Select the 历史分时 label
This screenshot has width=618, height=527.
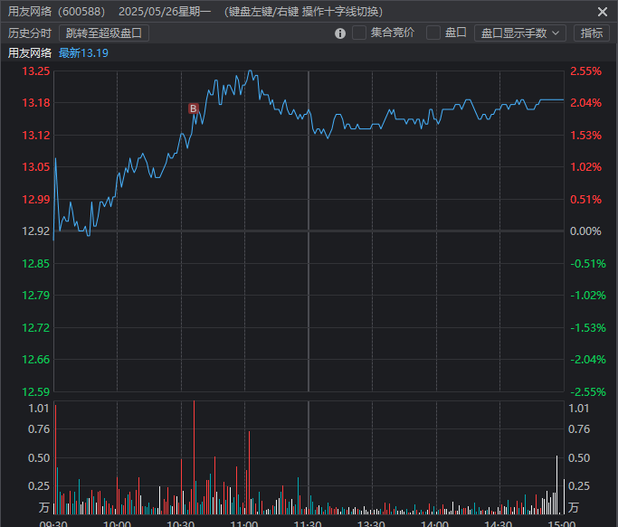pos(29,33)
